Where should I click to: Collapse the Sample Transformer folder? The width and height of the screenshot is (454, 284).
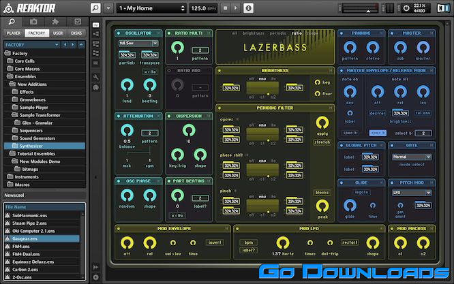click(15, 115)
